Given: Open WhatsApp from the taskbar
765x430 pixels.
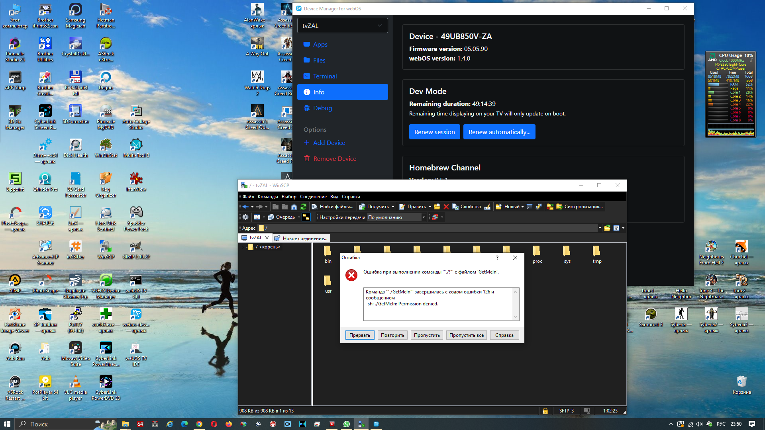Looking at the screenshot, I should click(346, 424).
